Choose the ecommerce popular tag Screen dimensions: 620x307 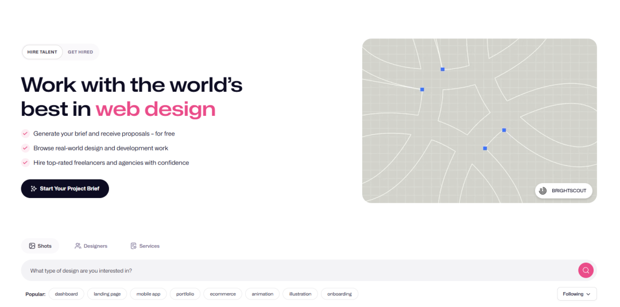(x=223, y=294)
